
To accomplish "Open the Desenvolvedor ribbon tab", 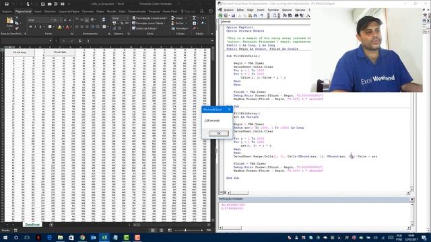I will [137, 11].
